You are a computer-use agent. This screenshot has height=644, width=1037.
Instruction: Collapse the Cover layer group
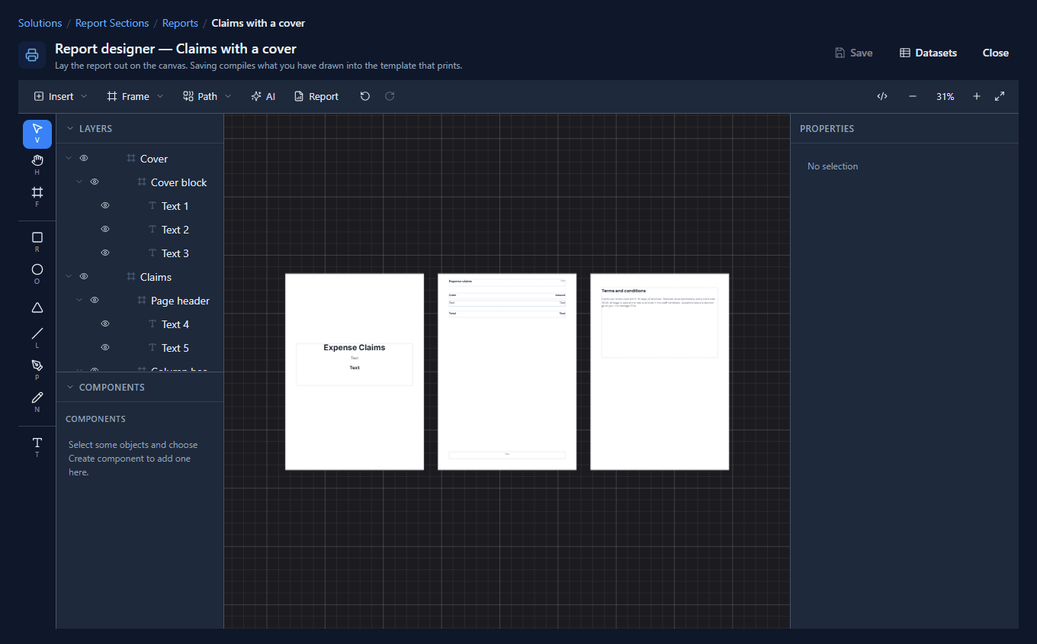tap(69, 159)
